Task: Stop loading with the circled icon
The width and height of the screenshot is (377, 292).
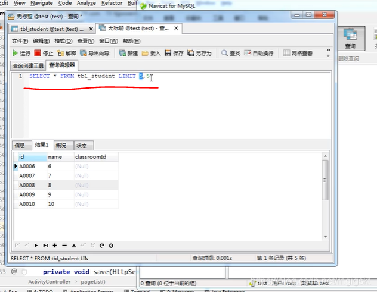Action: (x=111, y=246)
